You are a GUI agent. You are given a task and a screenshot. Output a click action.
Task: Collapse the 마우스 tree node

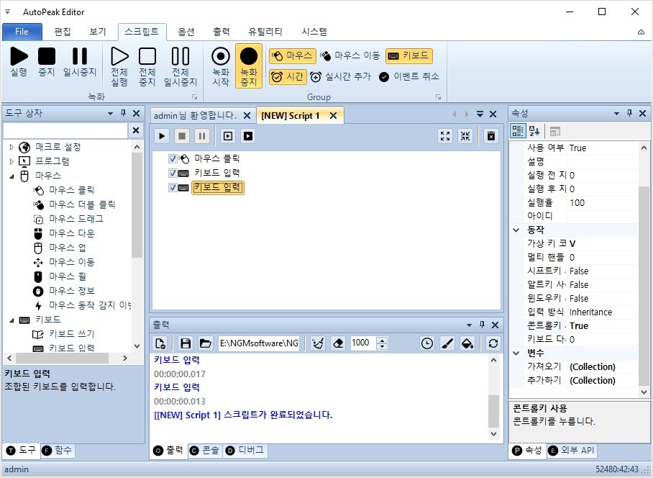pos(12,176)
